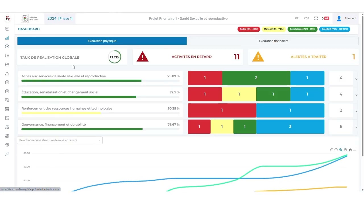Click the Excellent (90% - 10000%) legend pill
Screen dimensions: 364x204
coord(335,29)
